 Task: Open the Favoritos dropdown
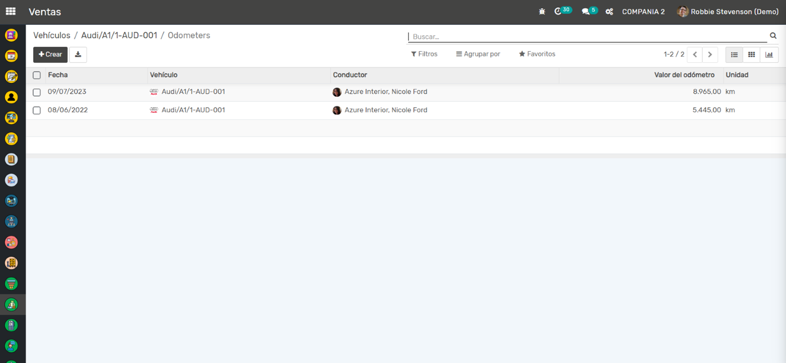[x=537, y=54]
